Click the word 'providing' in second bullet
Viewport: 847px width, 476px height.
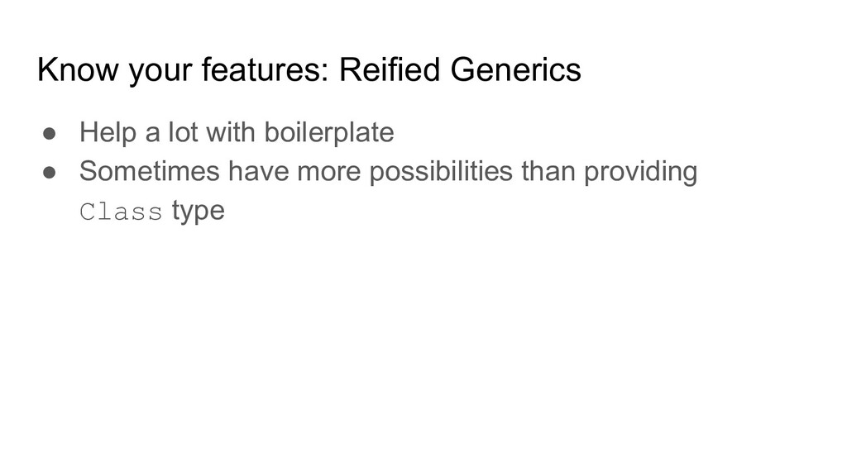(x=641, y=173)
